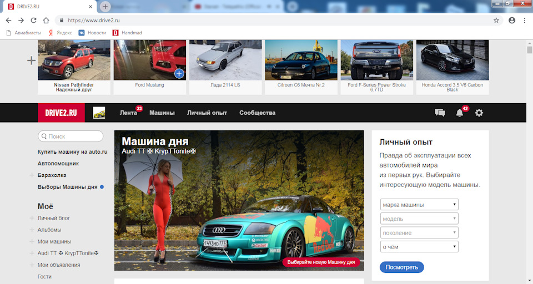Open the Выборы Машины дня link
The width and height of the screenshot is (533, 284).
click(x=68, y=187)
